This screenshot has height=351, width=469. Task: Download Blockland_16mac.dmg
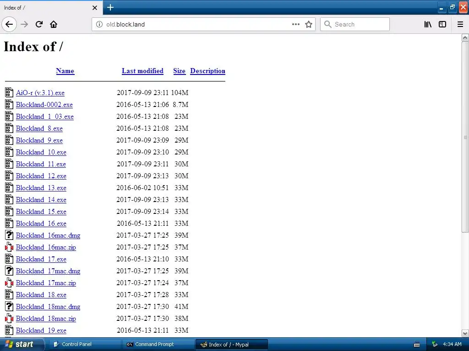click(48, 235)
